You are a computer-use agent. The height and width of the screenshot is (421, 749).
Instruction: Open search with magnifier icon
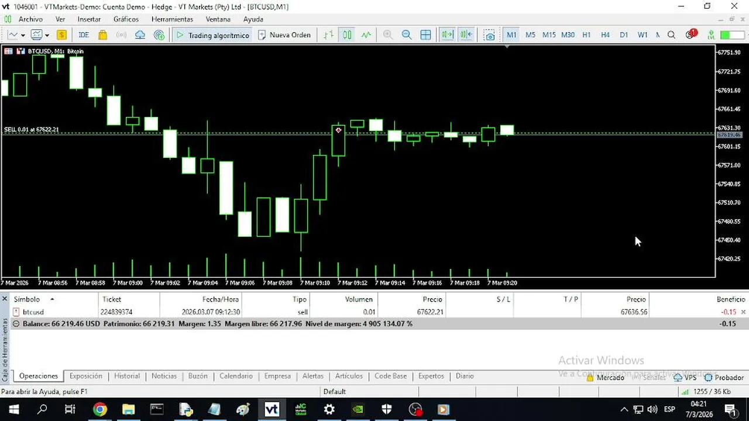pos(672,35)
